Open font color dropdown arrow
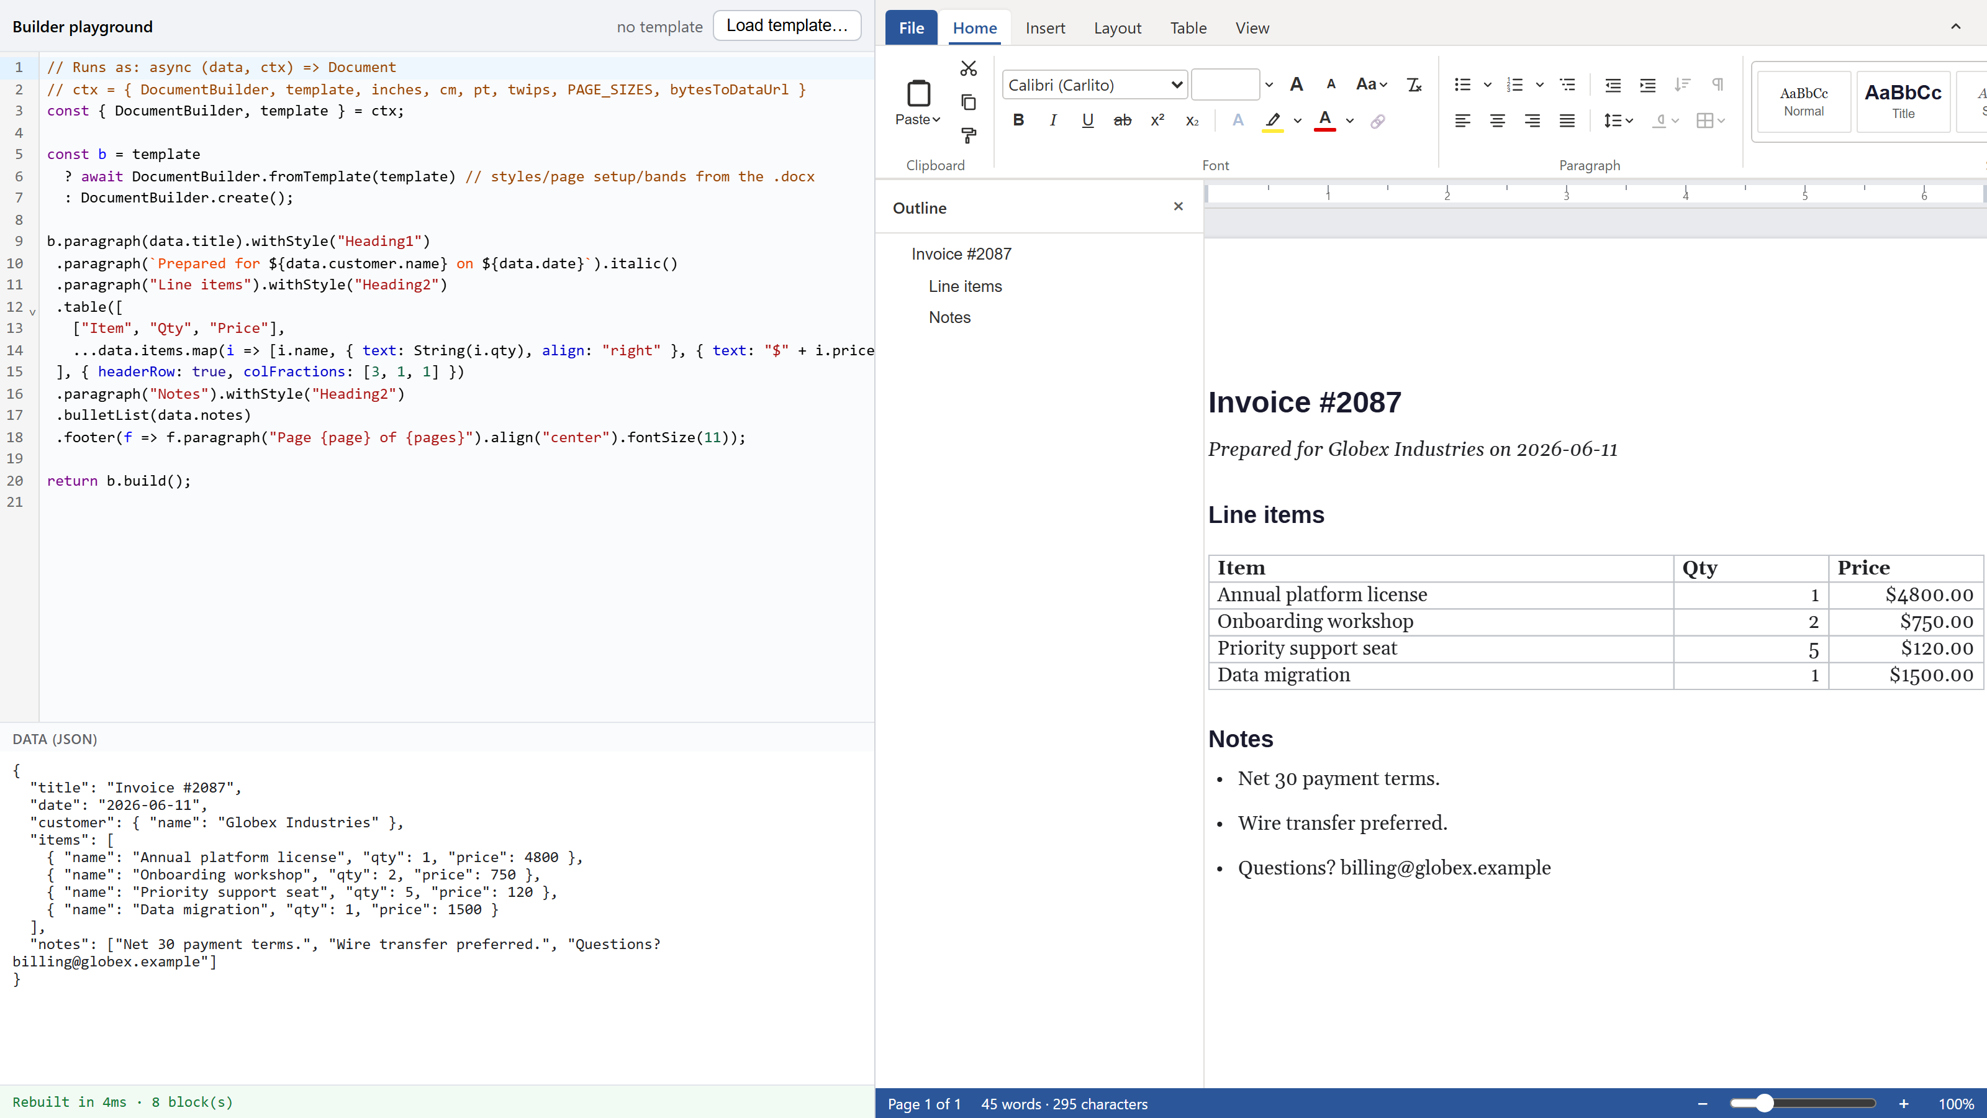 tap(1350, 120)
